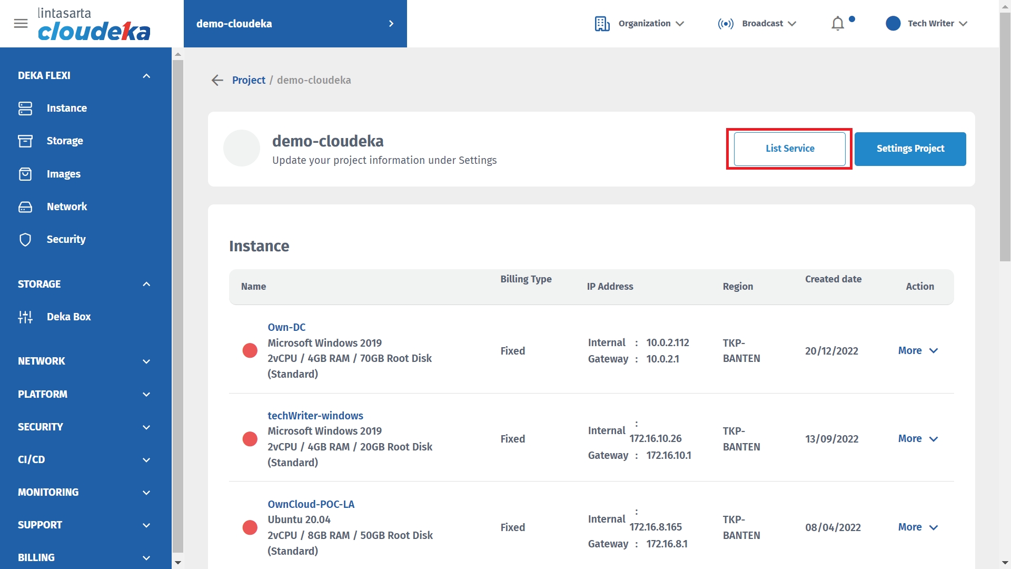Open the techWriter-windows instance link
1011x569 pixels.
click(315, 416)
